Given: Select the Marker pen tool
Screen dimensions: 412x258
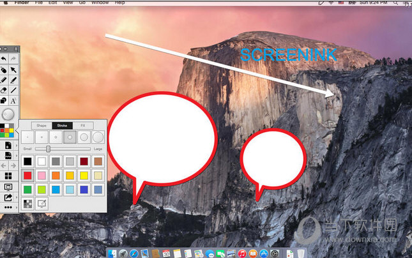Looking at the screenshot, I should pos(13,80).
